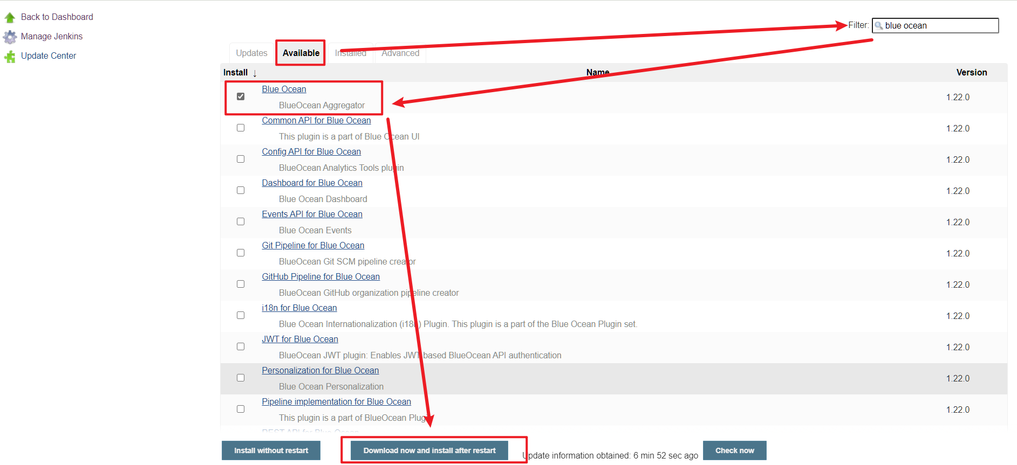Tick the Git Pipeline for Blue Ocean checkbox
Viewport: 1017px width, 465px height.
[241, 253]
